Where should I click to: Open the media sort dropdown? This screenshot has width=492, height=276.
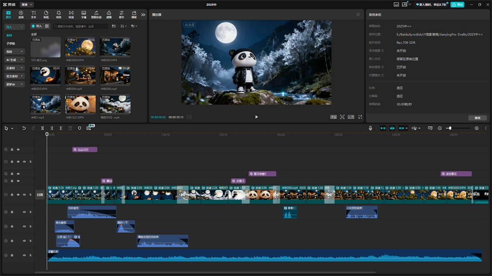pyautogui.click(x=123, y=26)
